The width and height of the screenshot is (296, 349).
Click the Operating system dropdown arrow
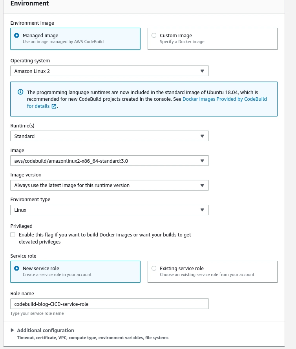tap(202, 71)
